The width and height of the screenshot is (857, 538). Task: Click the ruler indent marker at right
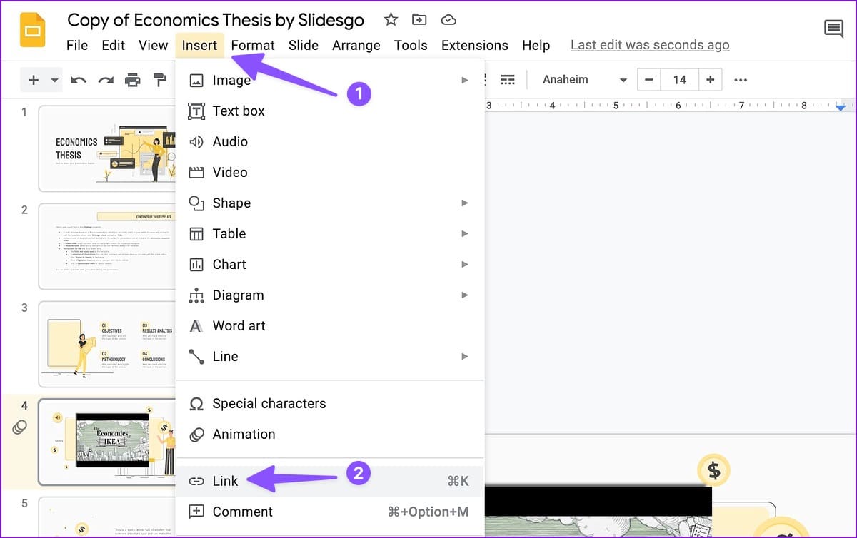(841, 107)
